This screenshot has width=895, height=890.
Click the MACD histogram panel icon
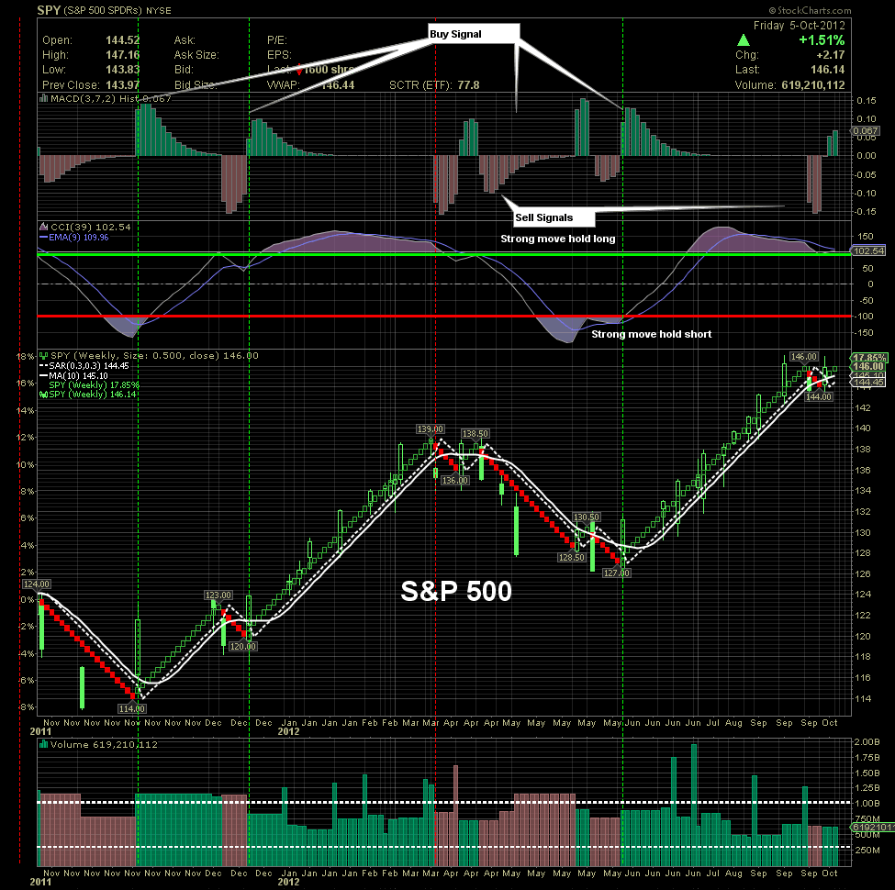tap(43, 99)
